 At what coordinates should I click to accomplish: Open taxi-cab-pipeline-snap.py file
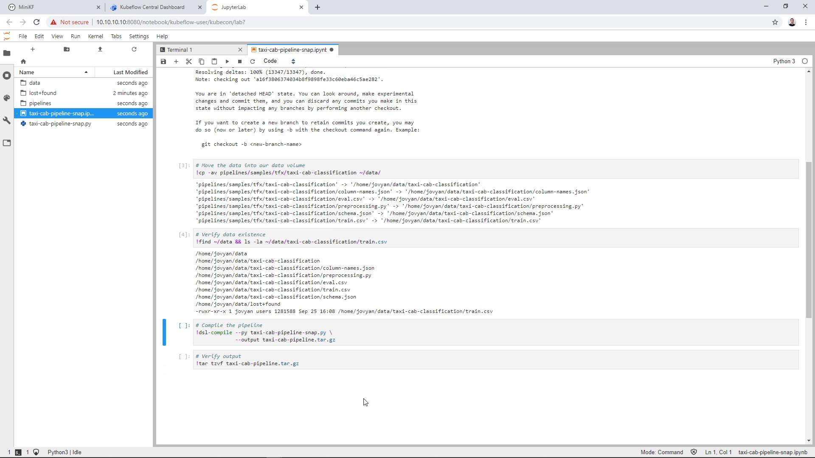(x=60, y=123)
